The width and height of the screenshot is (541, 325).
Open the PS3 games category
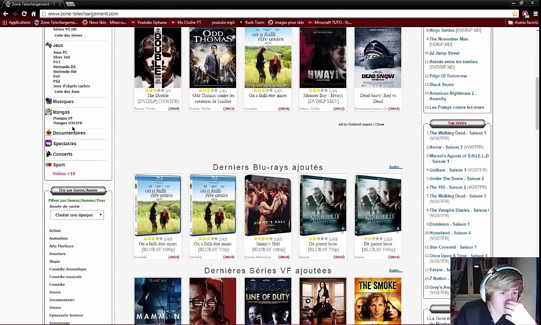pyautogui.click(x=57, y=62)
